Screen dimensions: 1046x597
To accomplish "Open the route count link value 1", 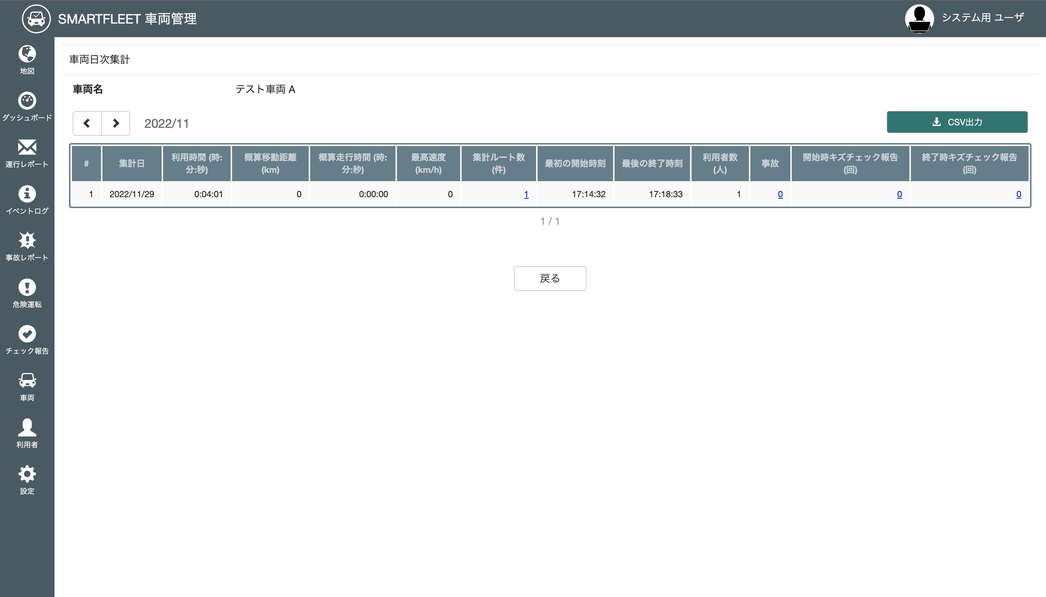I will (x=526, y=194).
